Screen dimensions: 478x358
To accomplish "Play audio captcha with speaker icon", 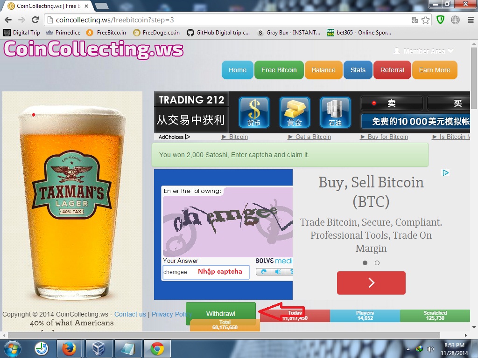I will tap(278, 272).
